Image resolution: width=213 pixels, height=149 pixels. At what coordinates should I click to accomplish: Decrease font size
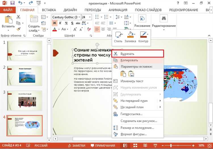pyautogui.click(x=81, y=29)
